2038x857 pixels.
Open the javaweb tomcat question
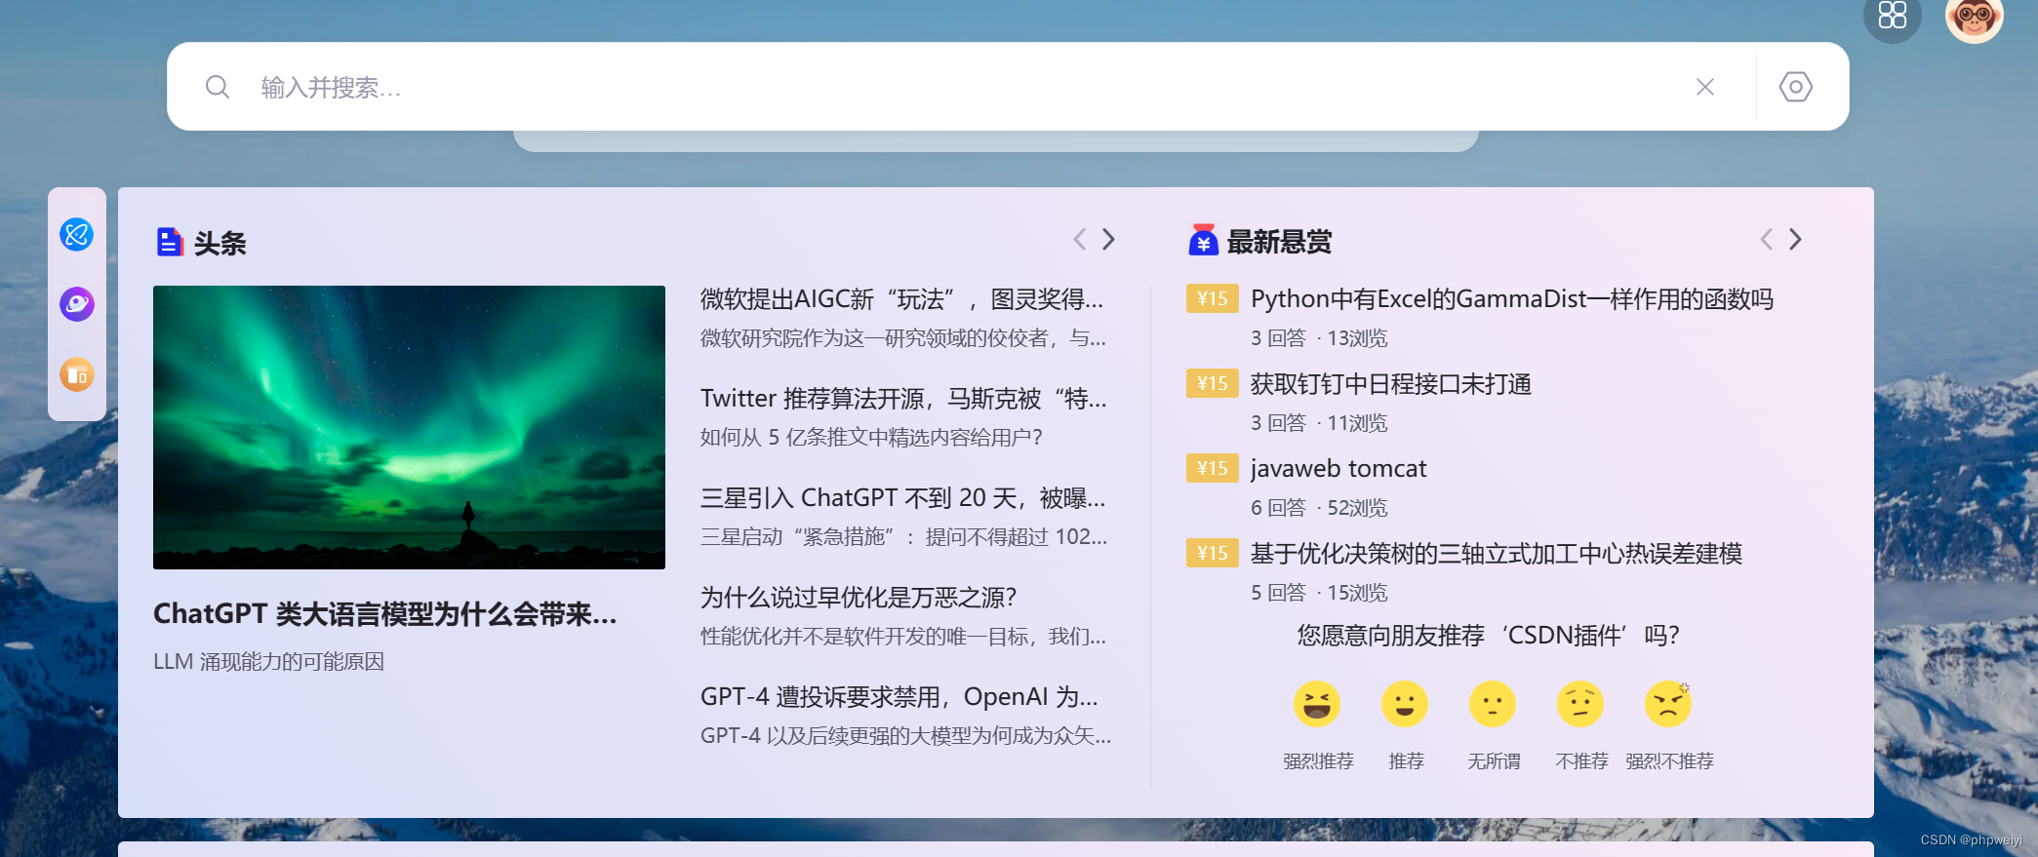(x=1339, y=469)
